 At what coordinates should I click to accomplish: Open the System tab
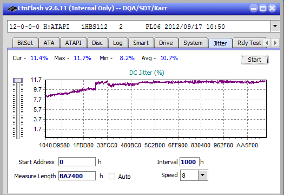[x=193, y=43]
